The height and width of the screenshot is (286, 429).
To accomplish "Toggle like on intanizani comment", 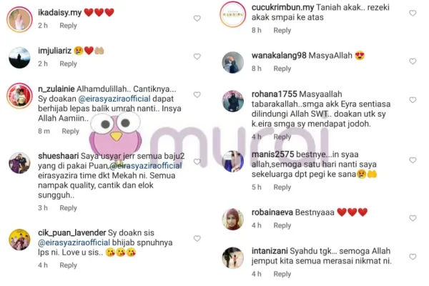I will tap(413, 257).
